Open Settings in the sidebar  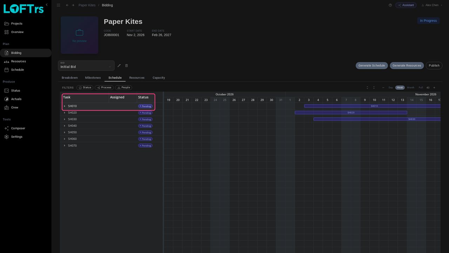[x=26, y=137]
